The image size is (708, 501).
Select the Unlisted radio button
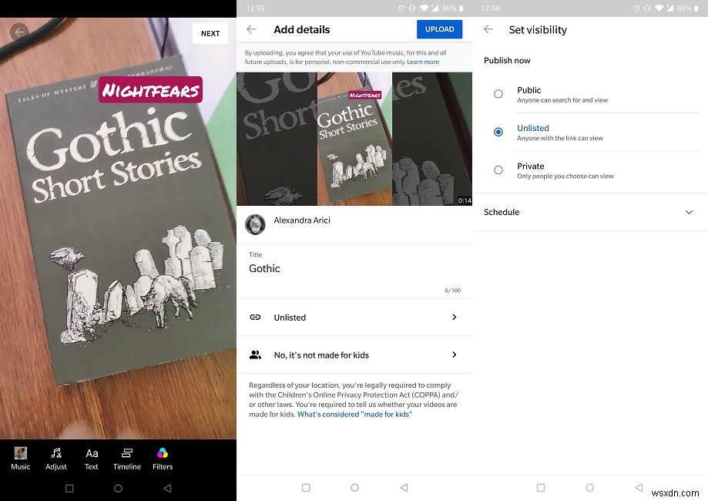[498, 132]
